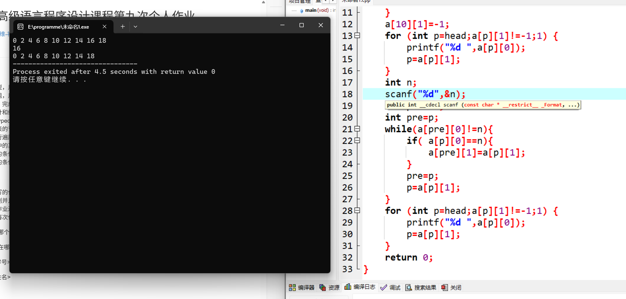This screenshot has height=299, width=626.
Task: Click the 关闭 tab to close the bottom panel
Action: 451,288
